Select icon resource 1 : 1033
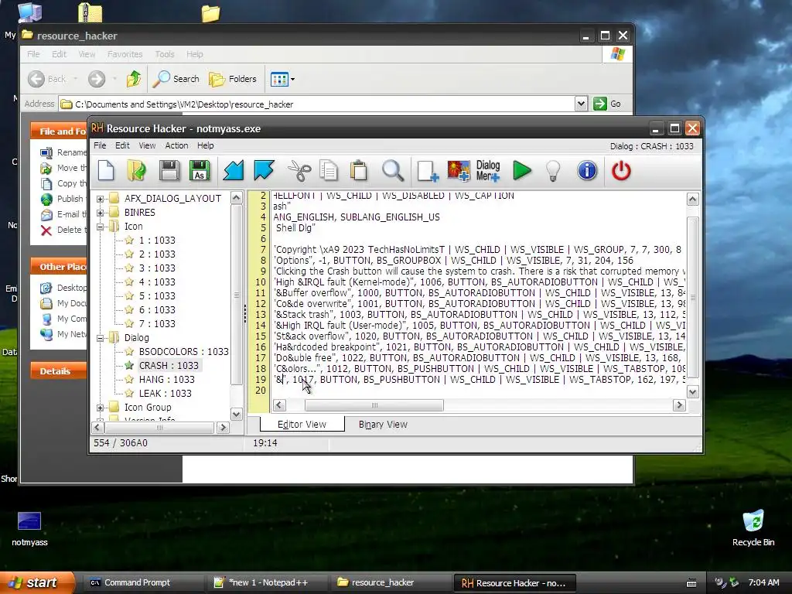This screenshot has height=594, width=792. pyautogui.click(x=157, y=241)
